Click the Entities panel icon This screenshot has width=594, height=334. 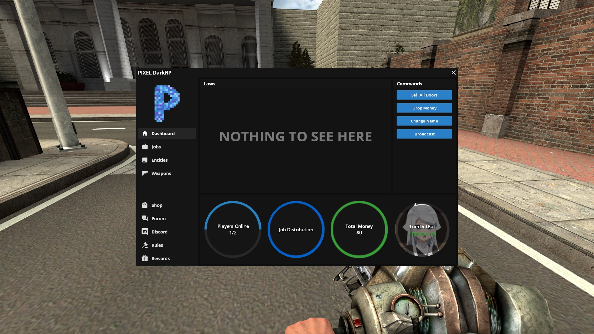[x=145, y=160]
